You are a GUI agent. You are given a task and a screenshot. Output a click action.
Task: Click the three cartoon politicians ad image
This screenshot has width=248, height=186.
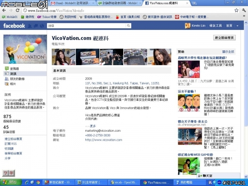189,103
